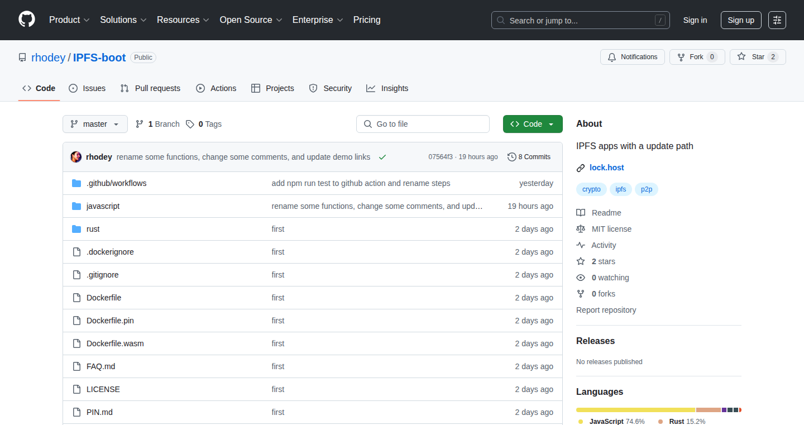The height and width of the screenshot is (425, 804).
Task: Open the green Code dropdown button
Action: click(533, 124)
